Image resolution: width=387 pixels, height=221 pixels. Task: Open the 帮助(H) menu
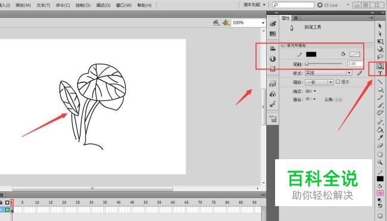[x=145, y=5]
